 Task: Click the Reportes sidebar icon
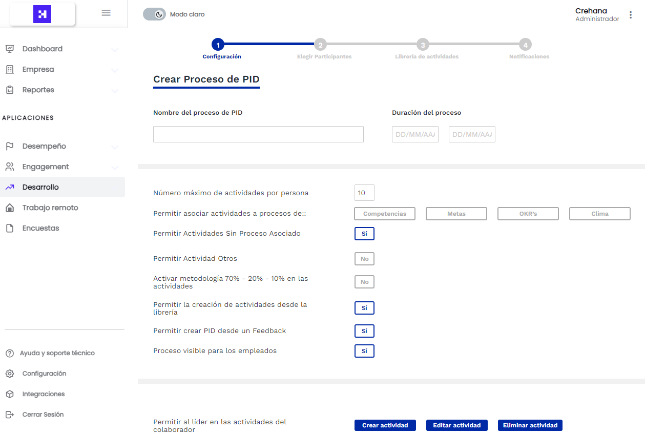point(11,90)
